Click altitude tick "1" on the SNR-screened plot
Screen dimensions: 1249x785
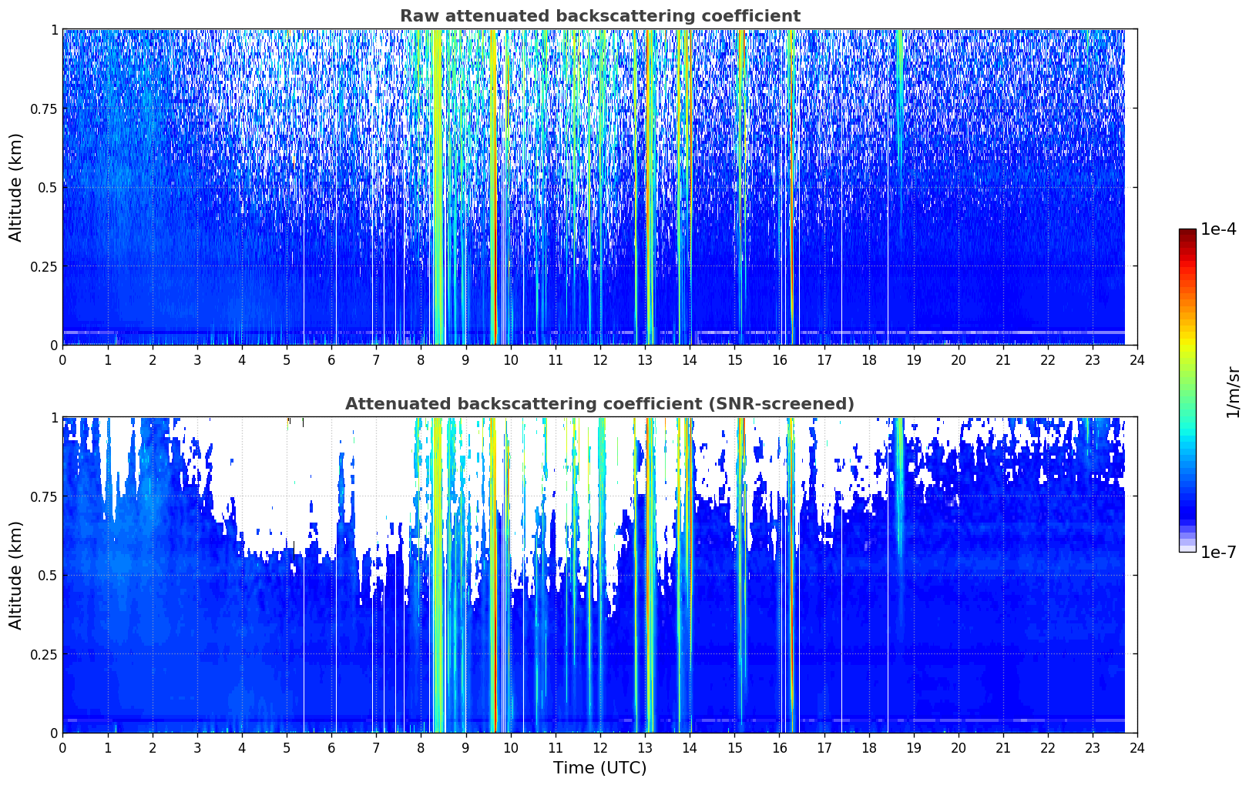[x=54, y=417]
